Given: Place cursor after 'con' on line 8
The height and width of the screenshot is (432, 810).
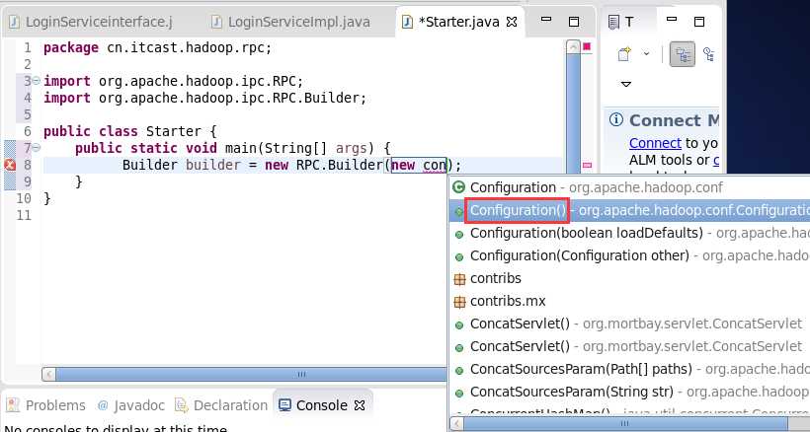Looking at the screenshot, I should 445,165.
